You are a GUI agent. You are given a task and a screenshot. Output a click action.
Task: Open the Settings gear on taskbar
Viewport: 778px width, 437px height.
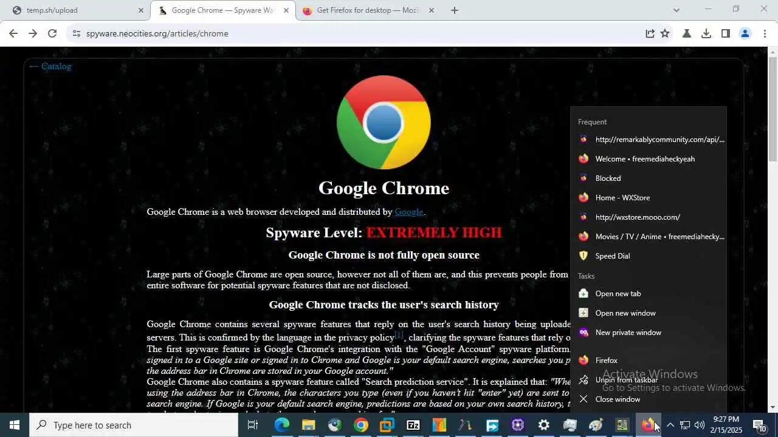click(x=544, y=425)
